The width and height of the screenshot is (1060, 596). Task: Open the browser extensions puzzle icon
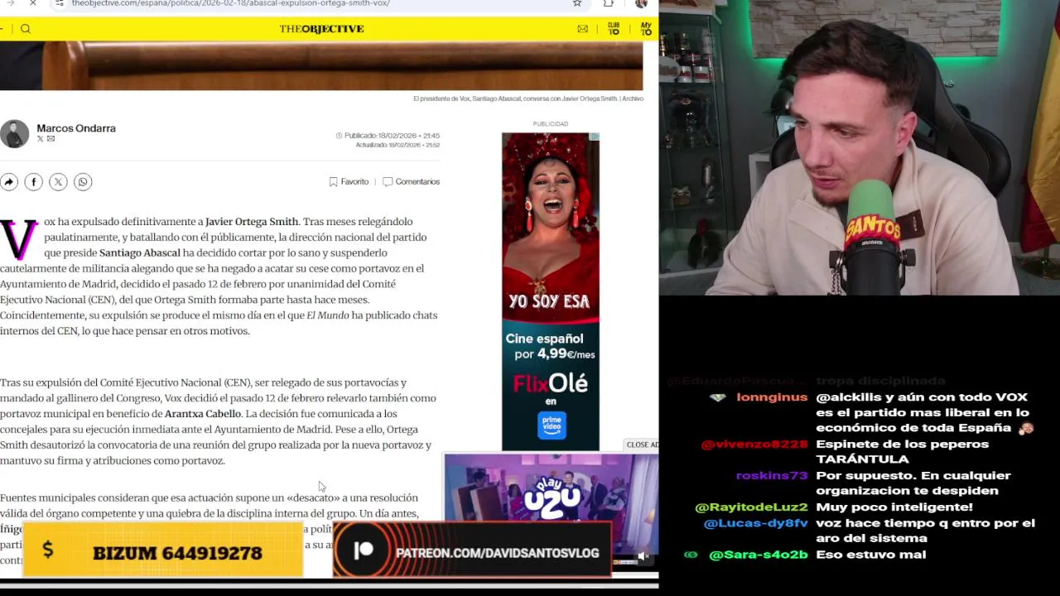(x=609, y=3)
